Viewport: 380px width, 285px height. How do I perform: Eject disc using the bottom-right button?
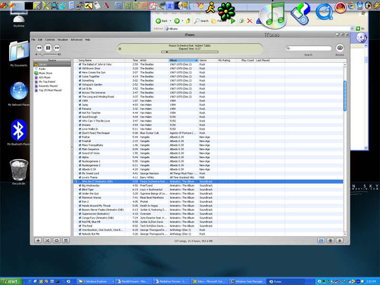tap(340, 241)
